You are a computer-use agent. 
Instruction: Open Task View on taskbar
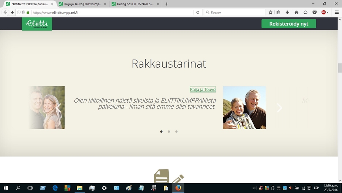click(x=30, y=188)
